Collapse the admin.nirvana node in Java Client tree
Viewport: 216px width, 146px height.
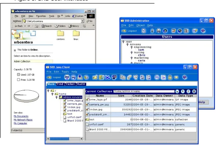[56, 97]
